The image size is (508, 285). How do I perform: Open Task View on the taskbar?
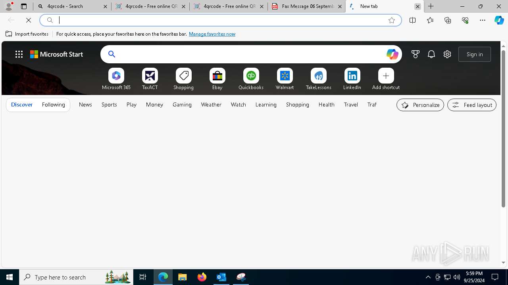click(143, 277)
